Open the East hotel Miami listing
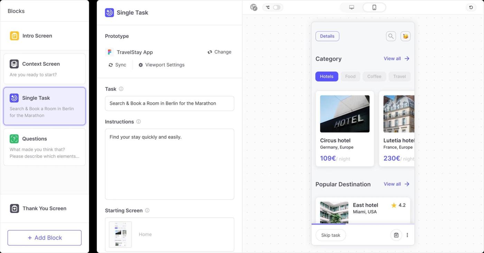The width and height of the screenshot is (484, 253). coord(363,210)
